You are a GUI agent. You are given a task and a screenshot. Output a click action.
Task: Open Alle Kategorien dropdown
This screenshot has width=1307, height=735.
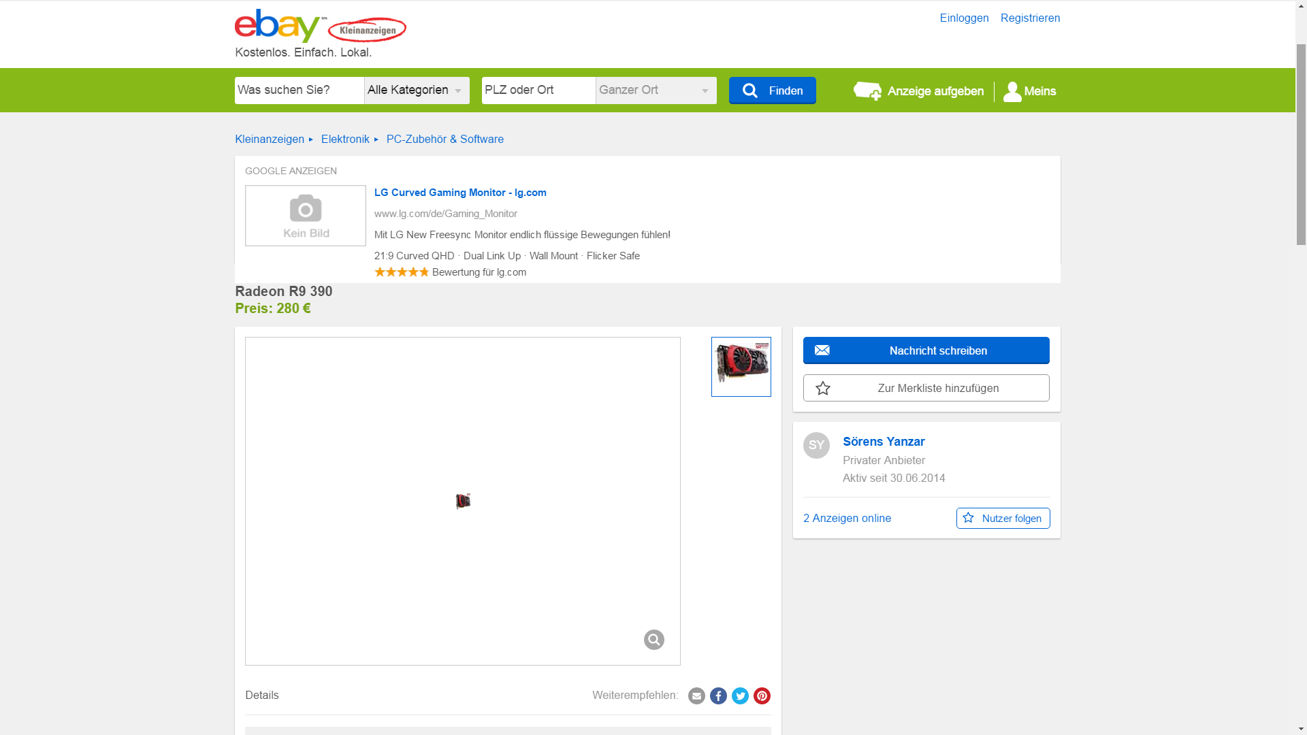[x=417, y=91]
